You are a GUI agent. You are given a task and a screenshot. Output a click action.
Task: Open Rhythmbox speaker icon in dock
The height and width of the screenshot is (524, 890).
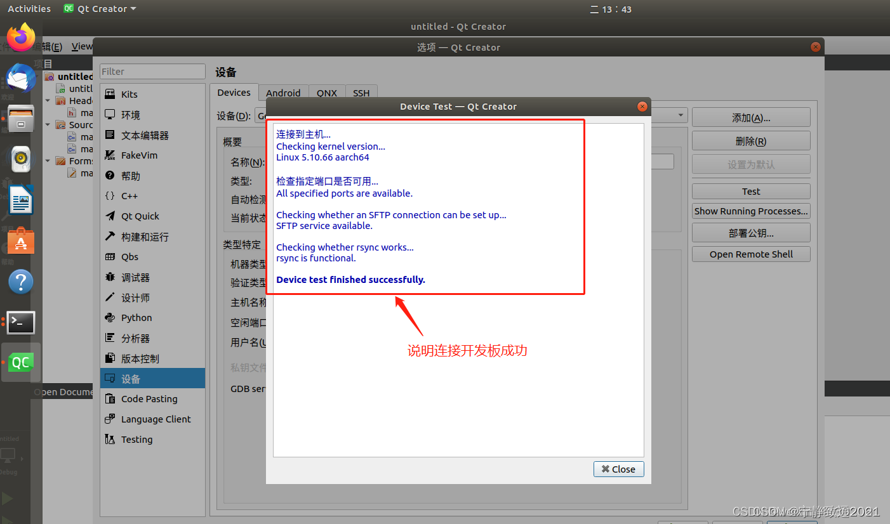(x=21, y=159)
